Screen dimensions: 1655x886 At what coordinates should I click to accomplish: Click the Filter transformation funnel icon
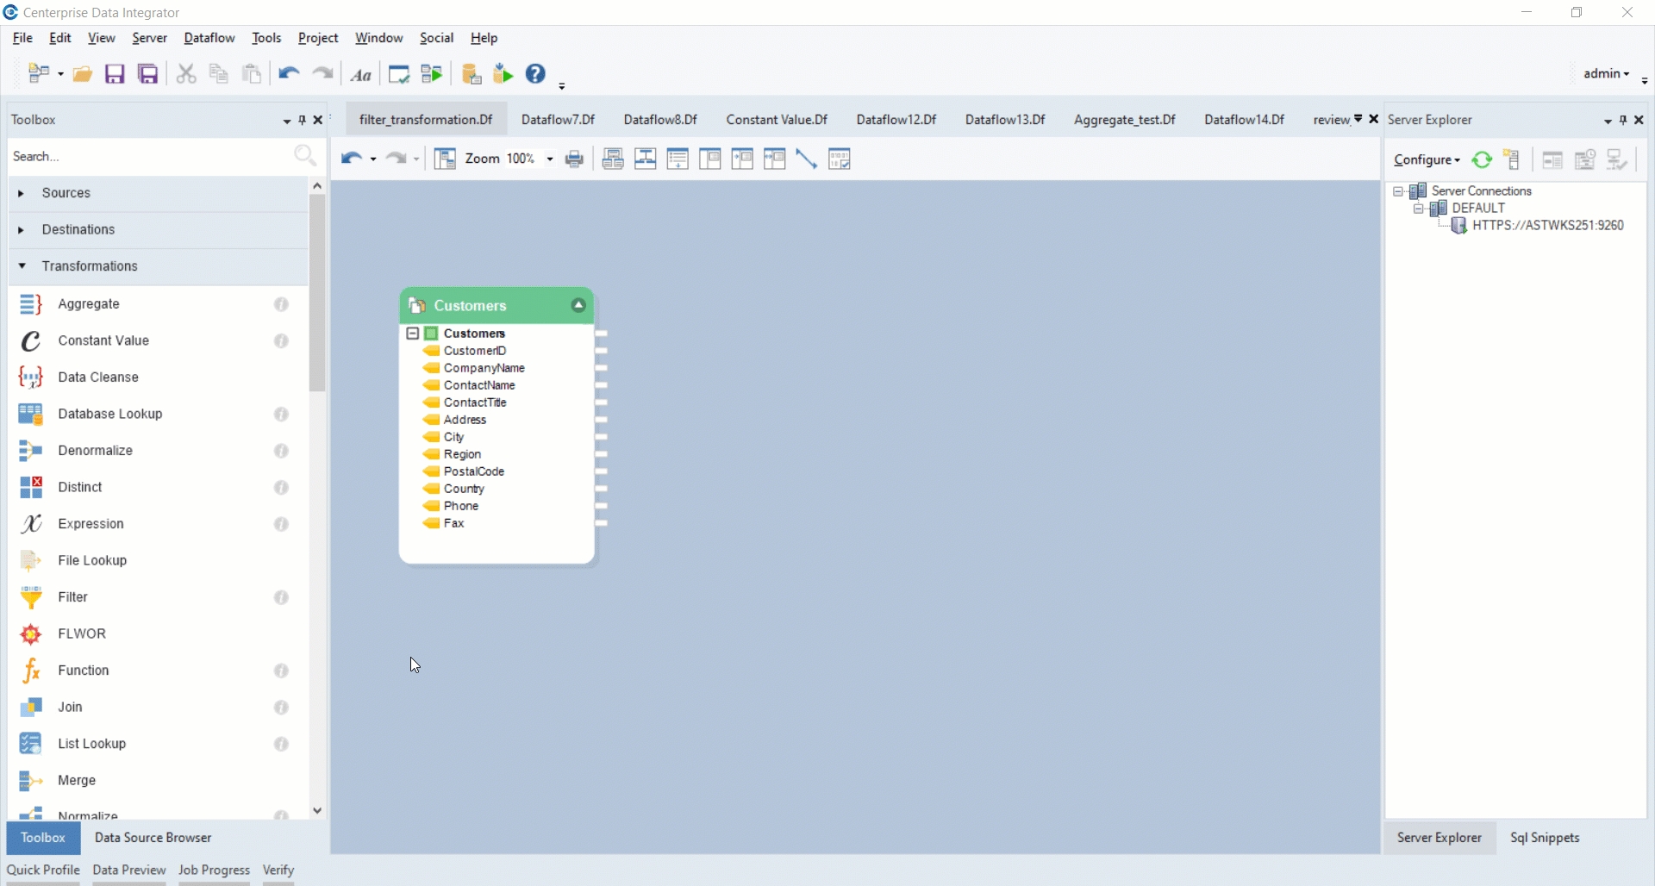pyautogui.click(x=31, y=597)
